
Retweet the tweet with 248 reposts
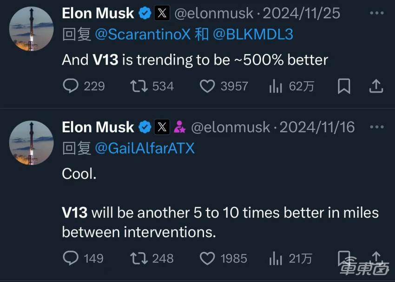pos(138,258)
